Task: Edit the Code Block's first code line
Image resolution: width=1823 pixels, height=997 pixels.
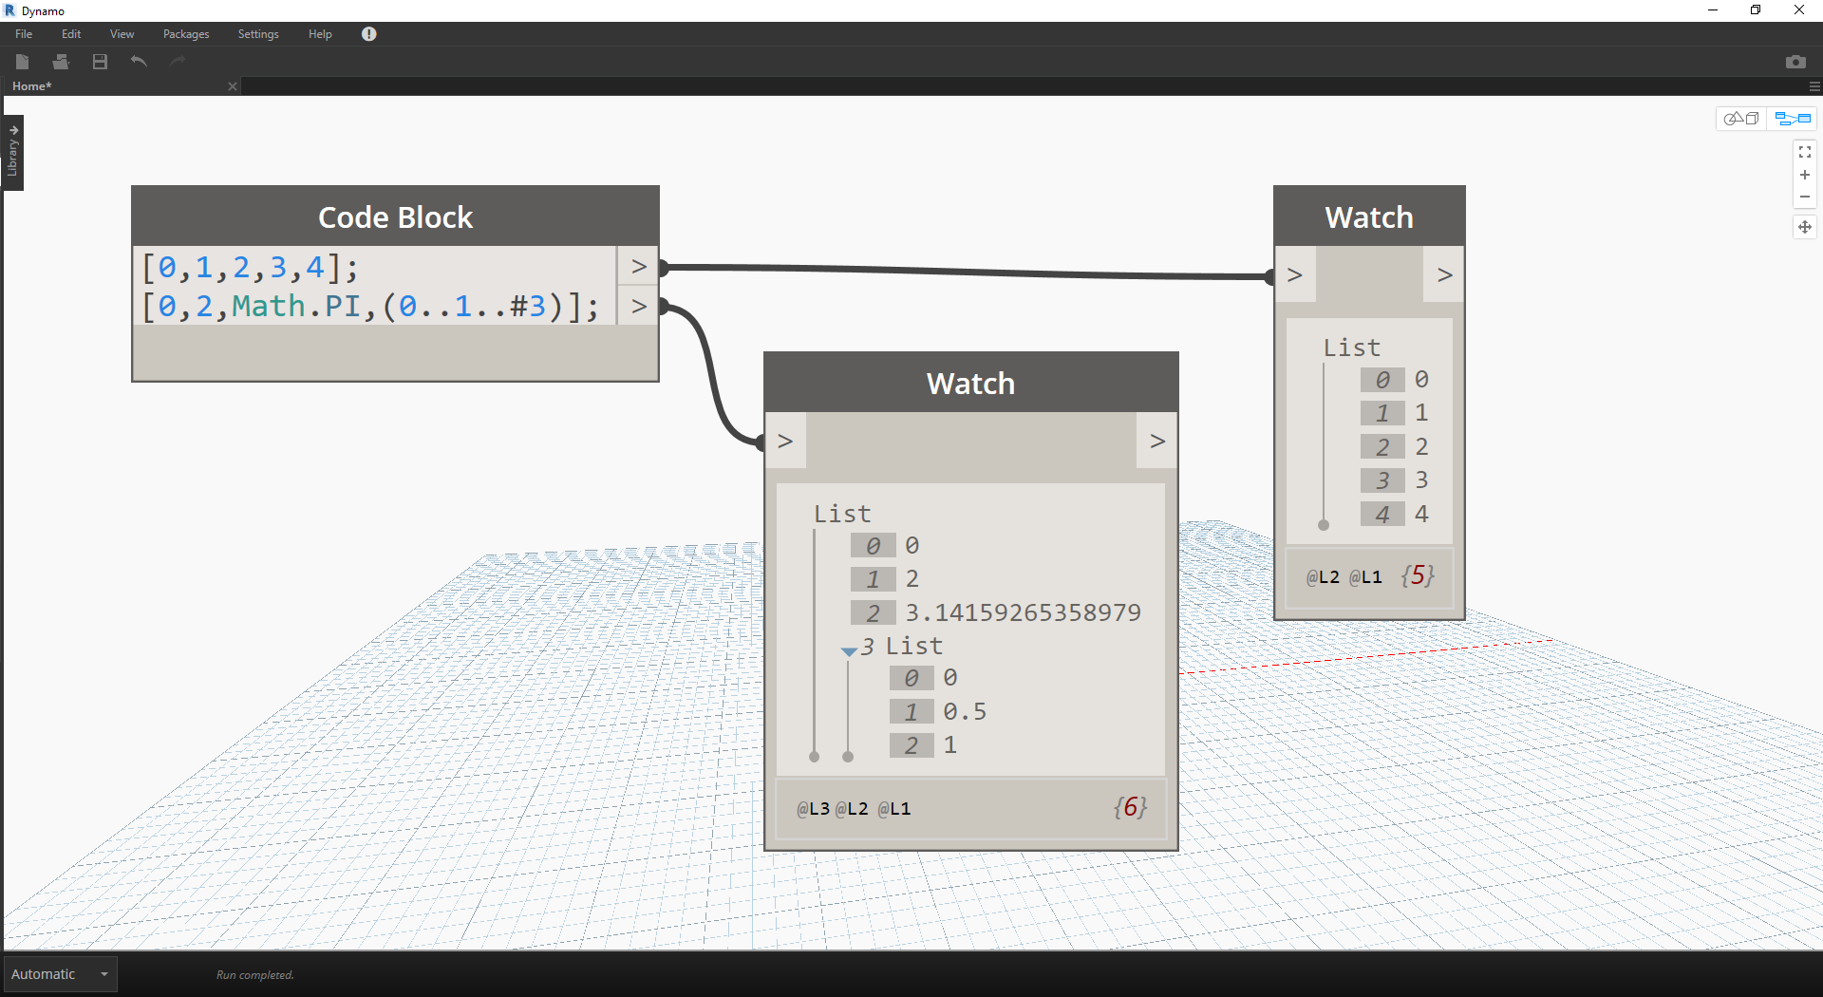Action: [x=250, y=268]
